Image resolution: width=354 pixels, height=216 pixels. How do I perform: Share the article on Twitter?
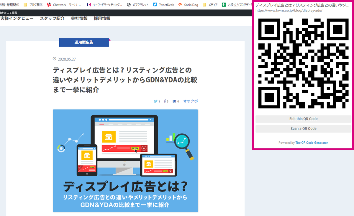tap(157, 101)
